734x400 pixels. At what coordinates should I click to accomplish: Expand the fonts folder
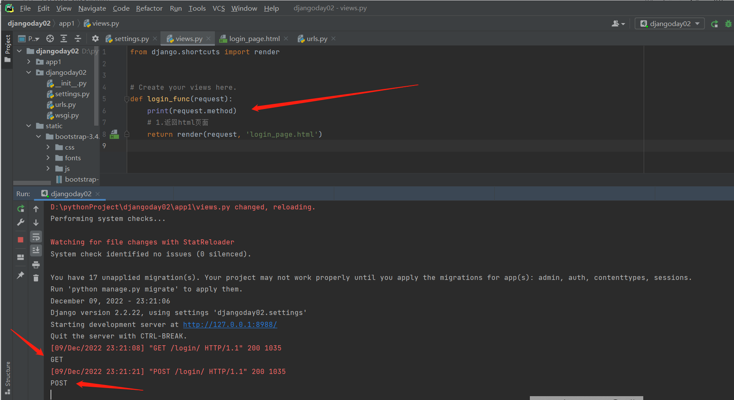point(48,158)
